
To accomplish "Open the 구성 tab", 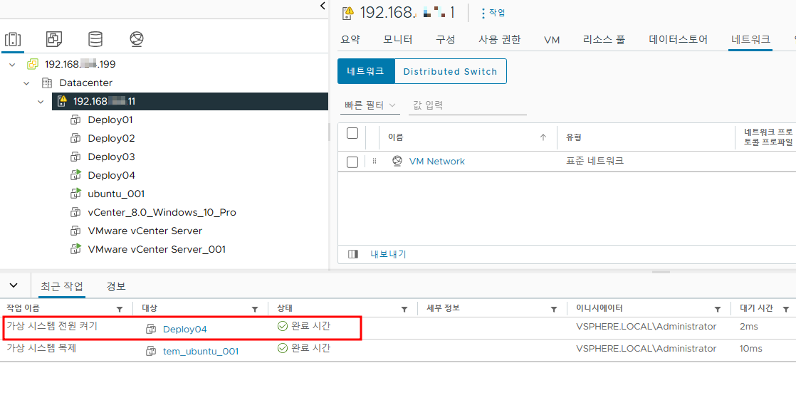I will 445,40.
